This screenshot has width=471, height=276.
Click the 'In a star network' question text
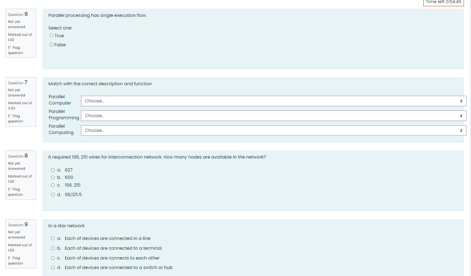(67, 226)
